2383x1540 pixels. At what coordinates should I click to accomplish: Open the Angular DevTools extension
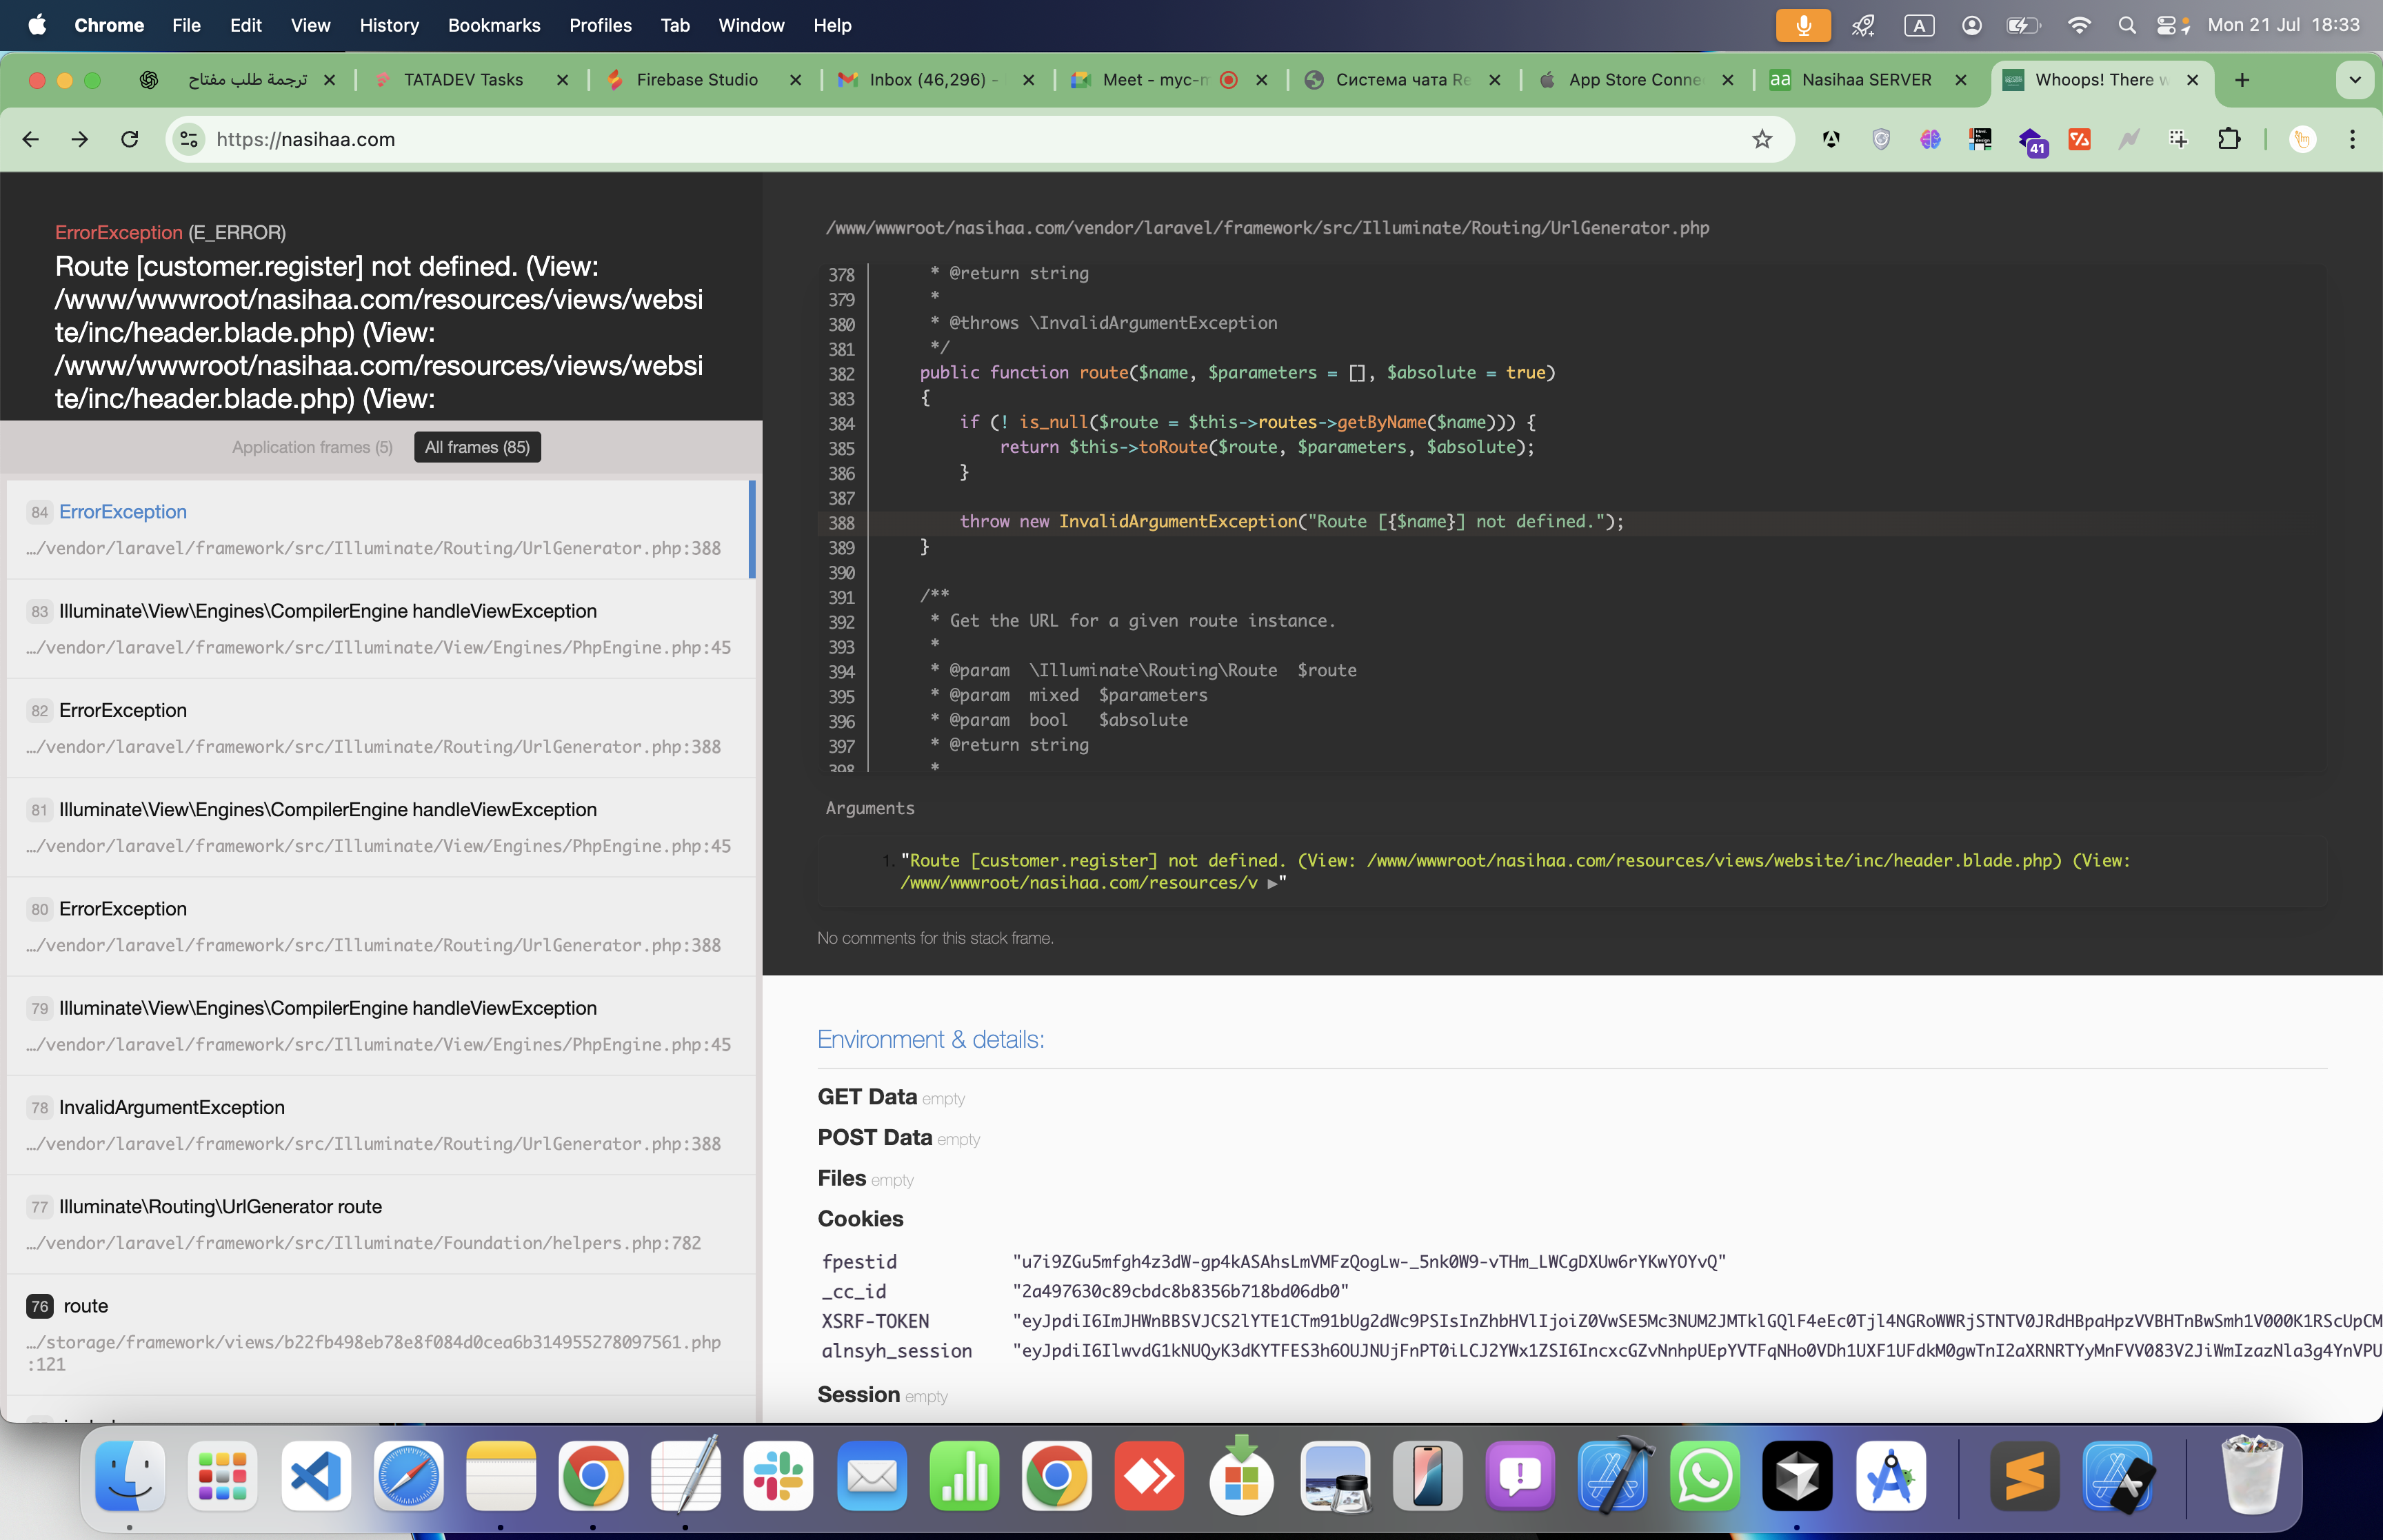coord(1831,139)
